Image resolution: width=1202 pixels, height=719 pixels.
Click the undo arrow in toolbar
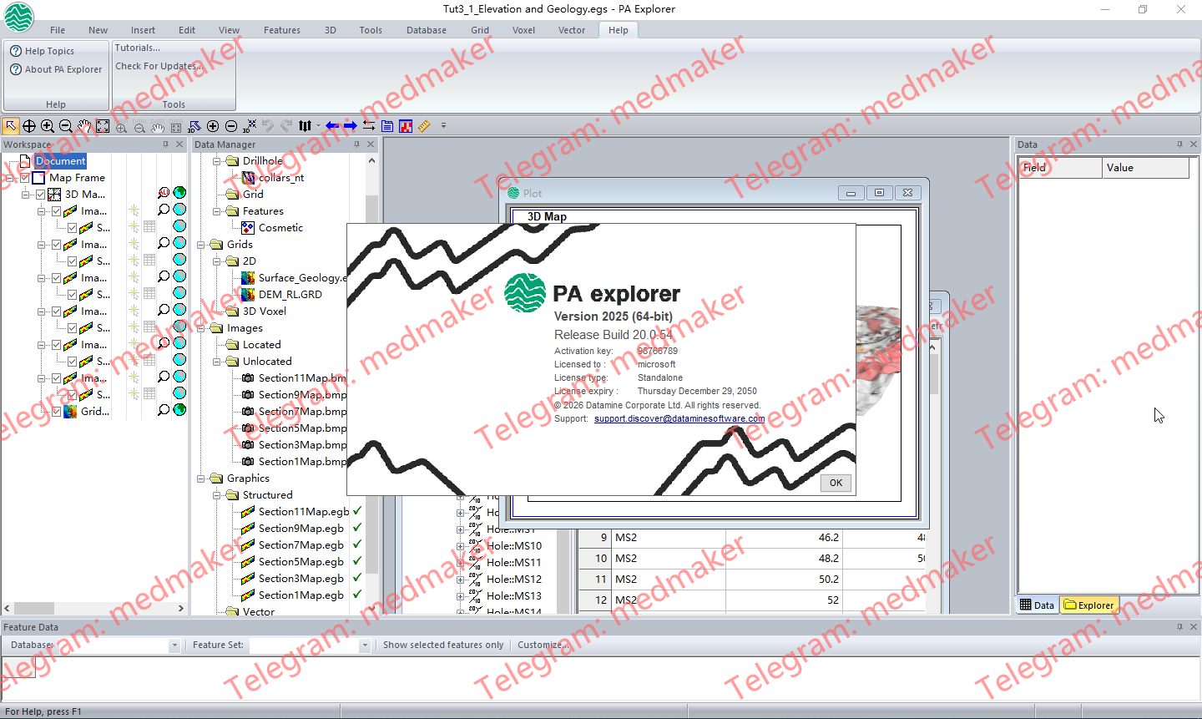point(268,126)
